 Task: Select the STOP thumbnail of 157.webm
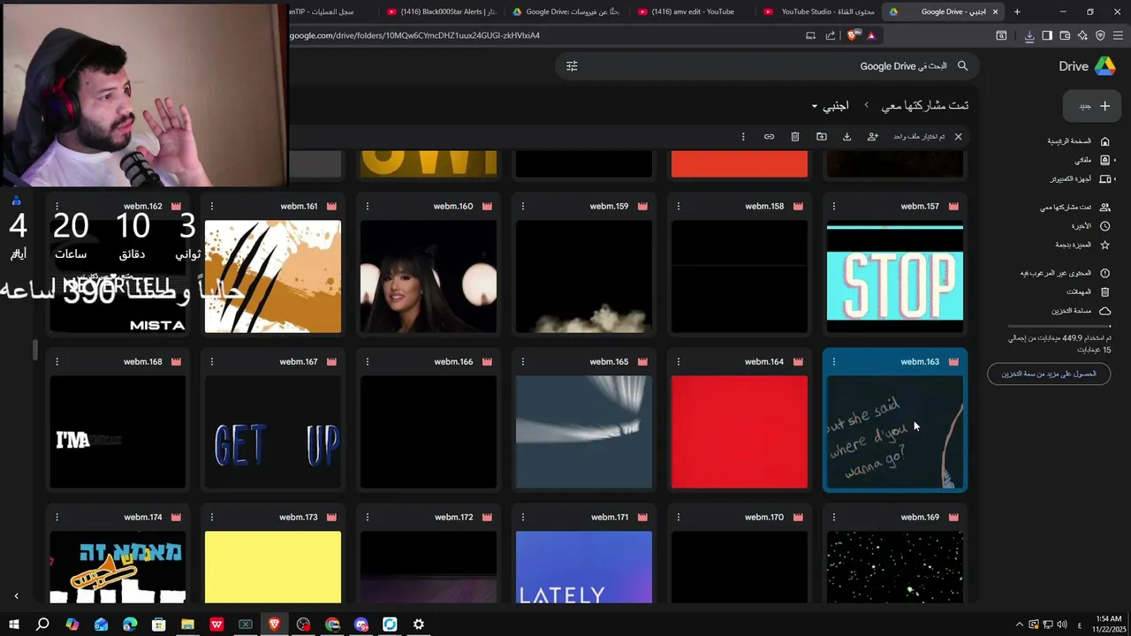click(895, 276)
